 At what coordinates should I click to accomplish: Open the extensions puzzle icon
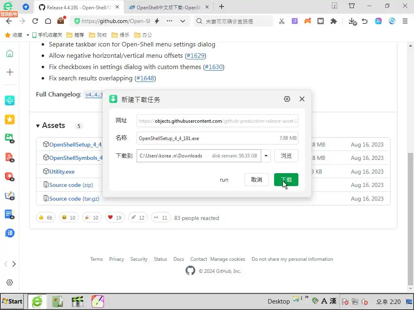(x=334, y=21)
